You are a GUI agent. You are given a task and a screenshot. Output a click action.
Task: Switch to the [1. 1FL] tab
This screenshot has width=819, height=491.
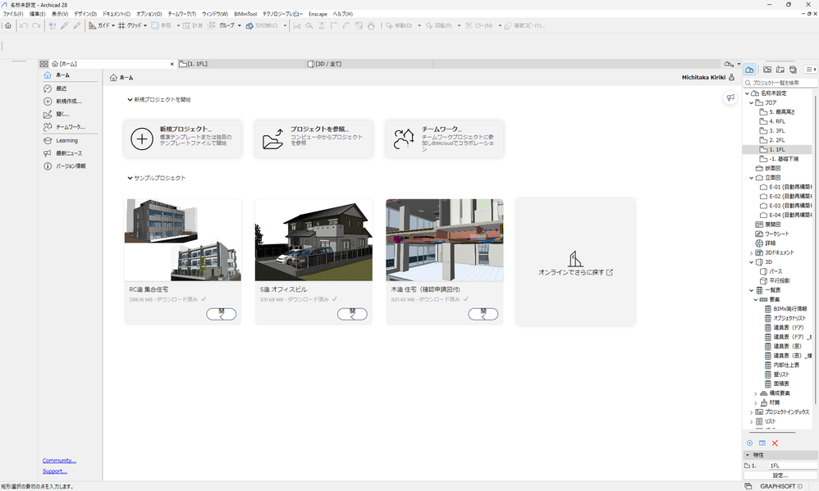tap(241, 64)
